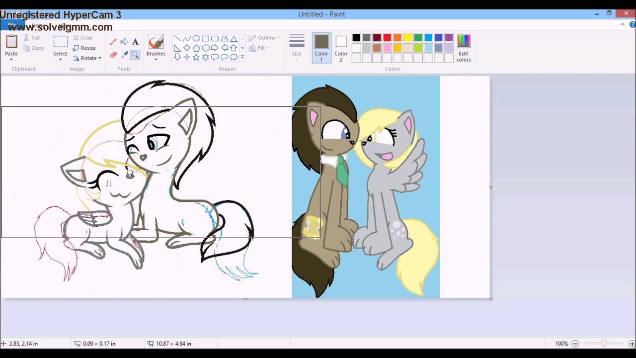This screenshot has height=358, width=636.
Task: Open the Paste dropdown arrow
Action: 11,59
